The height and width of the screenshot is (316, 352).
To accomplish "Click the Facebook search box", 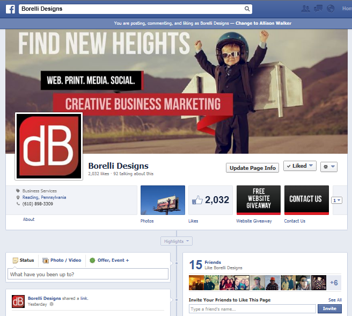I will click(x=135, y=9).
